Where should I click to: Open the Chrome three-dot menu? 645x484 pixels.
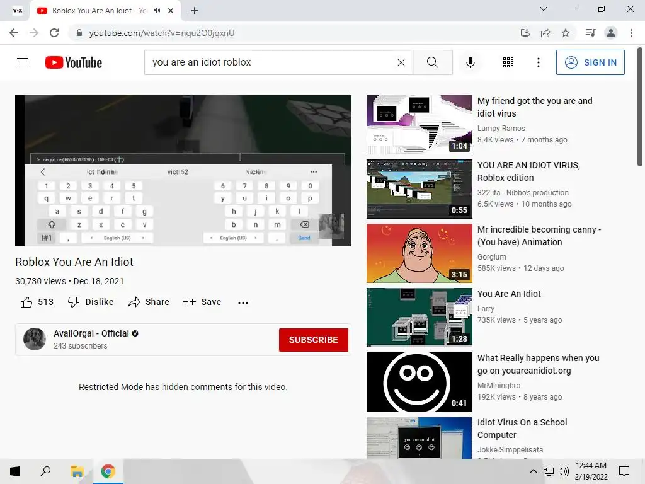(631, 33)
